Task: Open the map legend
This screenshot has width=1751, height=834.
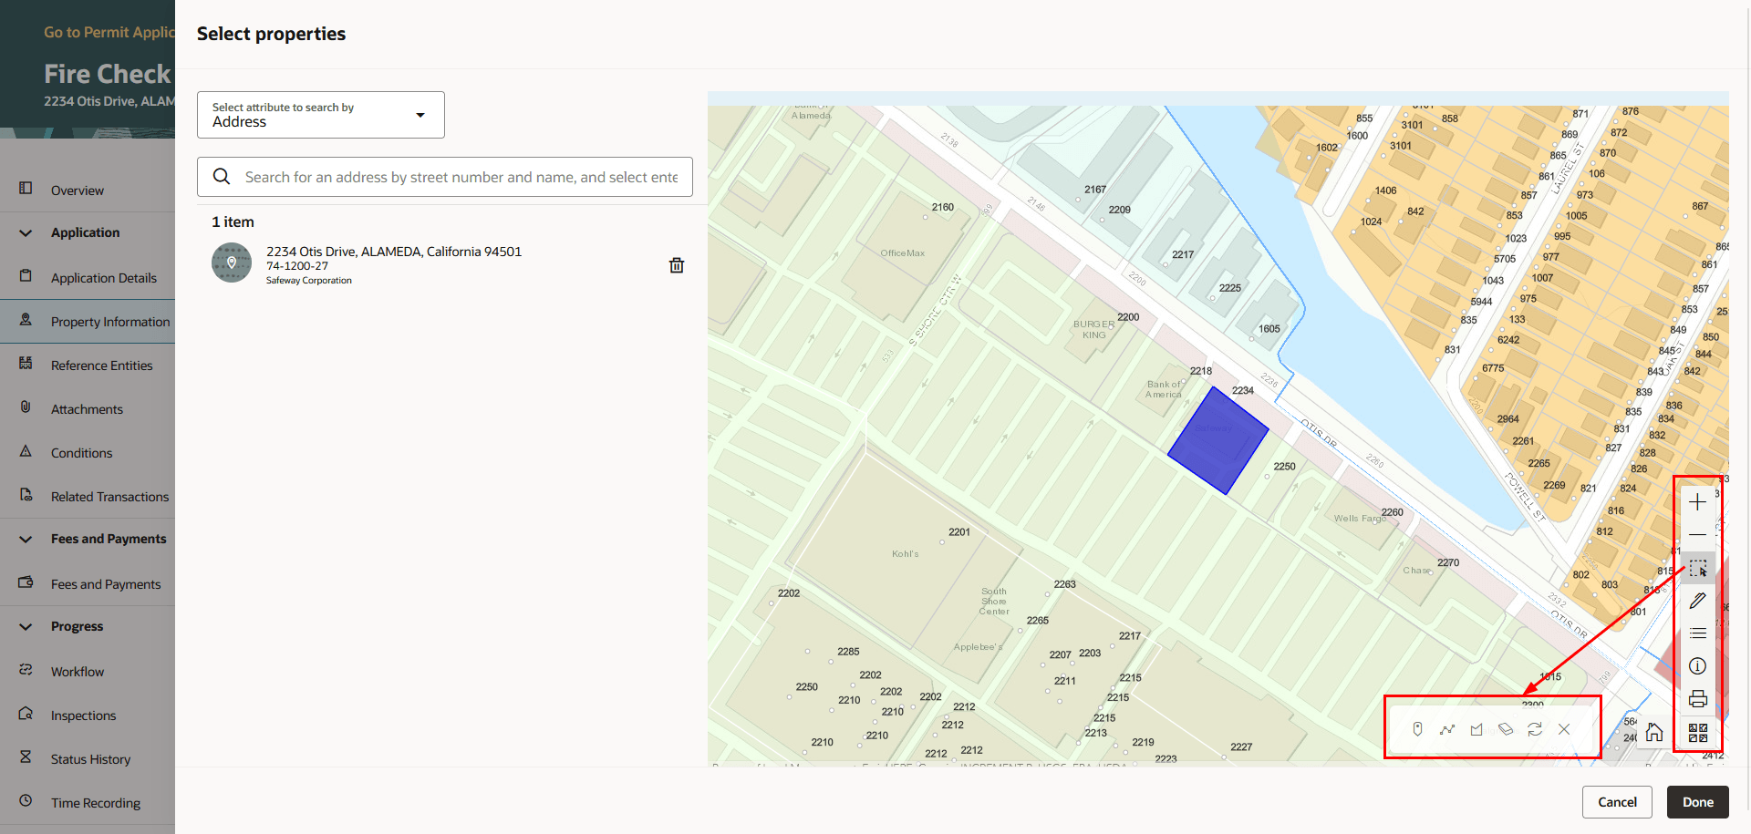Action: (1698, 633)
